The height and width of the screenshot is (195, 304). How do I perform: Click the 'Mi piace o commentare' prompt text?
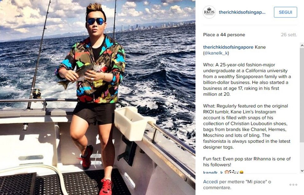point(237,185)
